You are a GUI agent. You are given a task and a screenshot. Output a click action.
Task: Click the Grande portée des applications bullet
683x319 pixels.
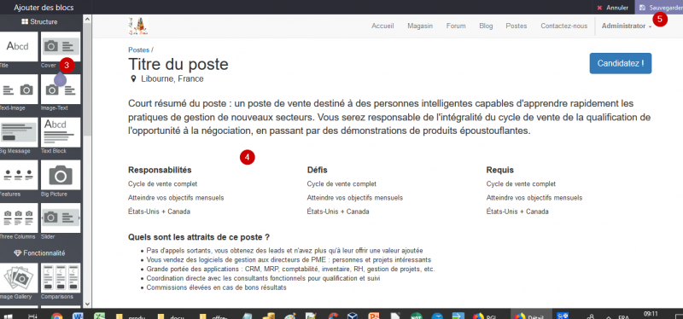[290, 270]
